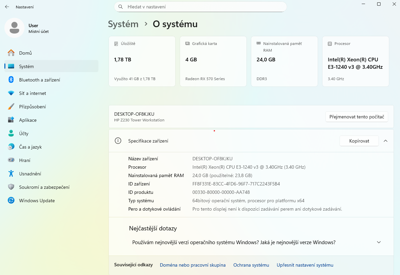Click the Přejmenovat tento počítač button
Screen dimensions: 400x275
pyautogui.click(x=357, y=117)
